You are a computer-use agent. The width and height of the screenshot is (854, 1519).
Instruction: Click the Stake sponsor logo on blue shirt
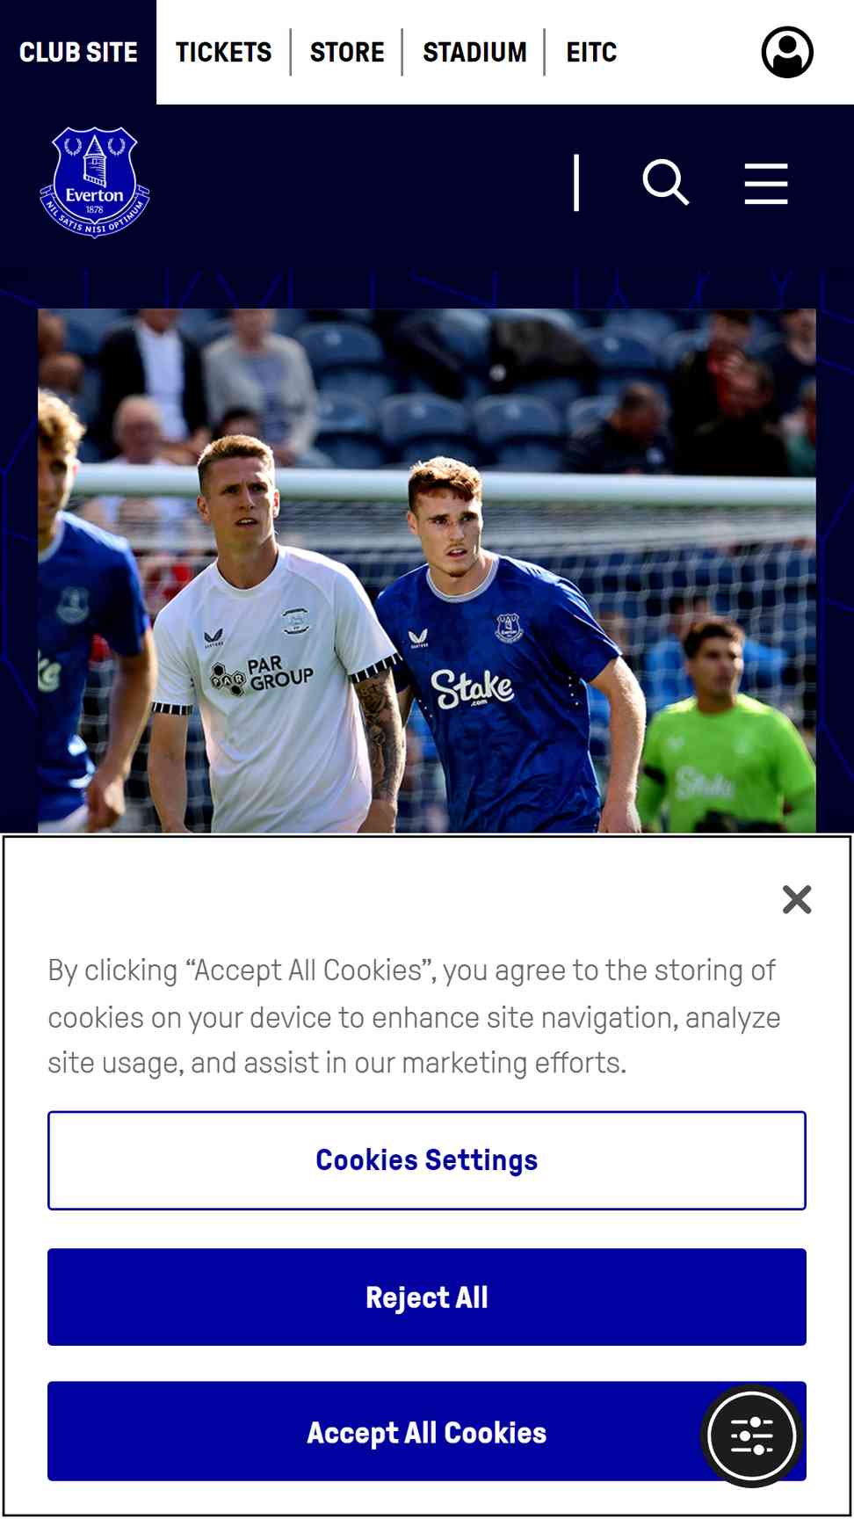click(x=472, y=689)
